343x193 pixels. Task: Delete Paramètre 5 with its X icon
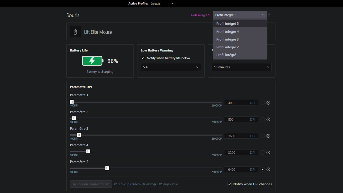pos(268,169)
